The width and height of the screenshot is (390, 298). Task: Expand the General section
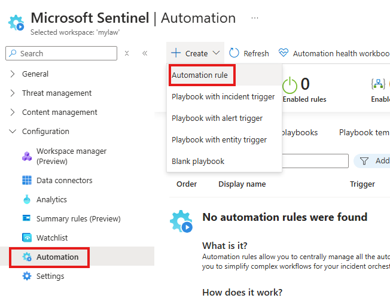pos(13,74)
